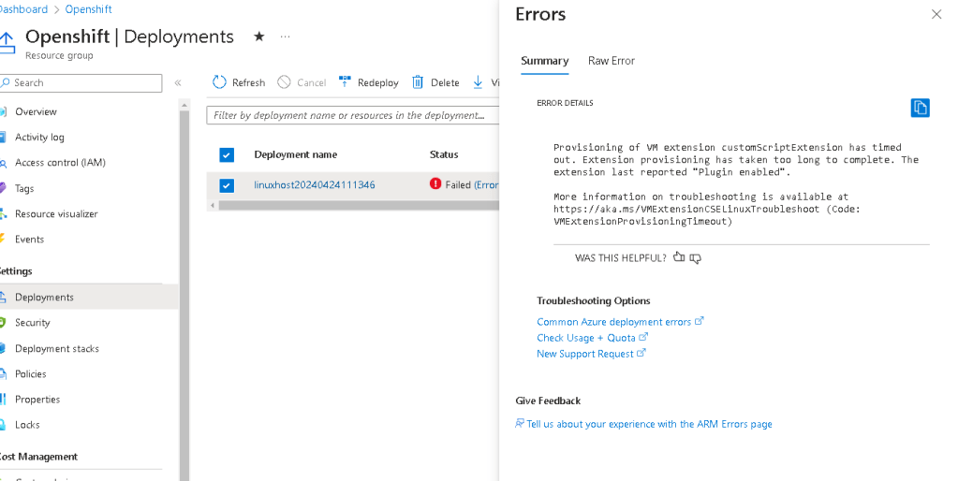Click the red Failed error status icon

pos(435,183)
